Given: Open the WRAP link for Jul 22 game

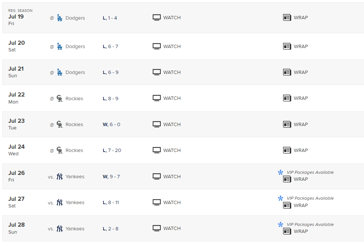Looking at the screenshot, I should pos(300,98).
